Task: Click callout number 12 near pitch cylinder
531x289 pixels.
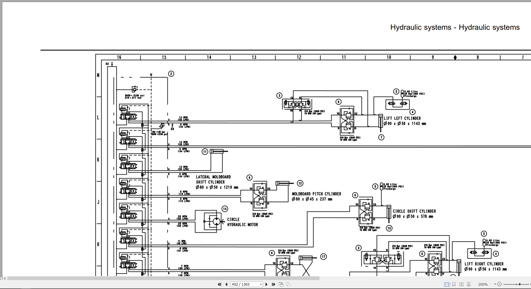Action: (300, 183)
